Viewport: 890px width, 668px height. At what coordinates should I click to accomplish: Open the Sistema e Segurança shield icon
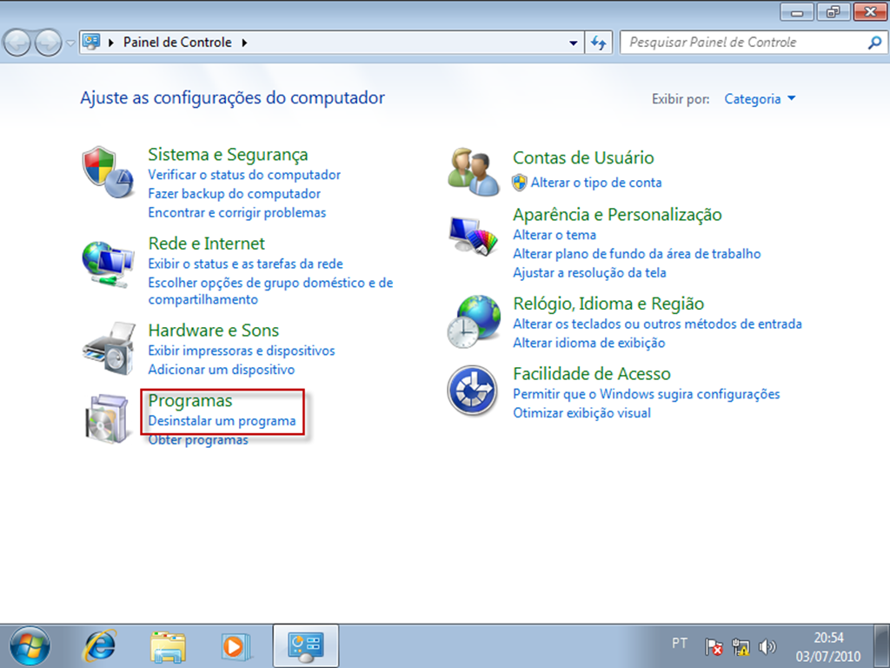[108, 171]
